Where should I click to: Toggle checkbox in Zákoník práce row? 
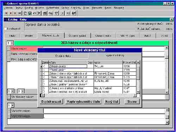point(44,66)
